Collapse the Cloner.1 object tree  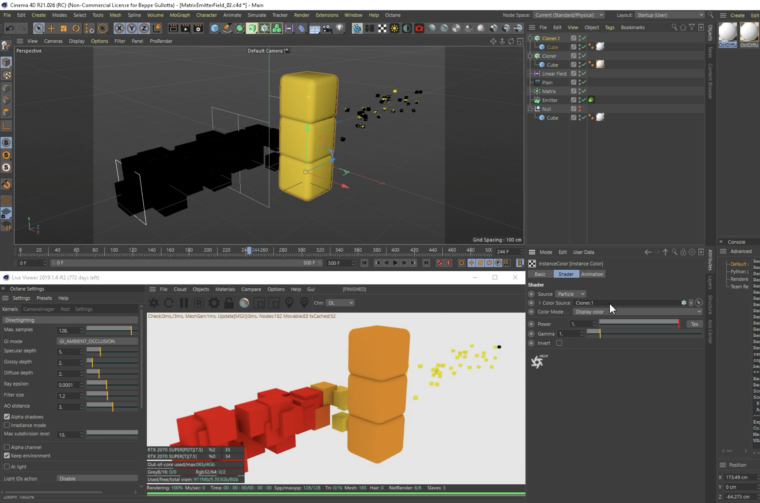530,38
